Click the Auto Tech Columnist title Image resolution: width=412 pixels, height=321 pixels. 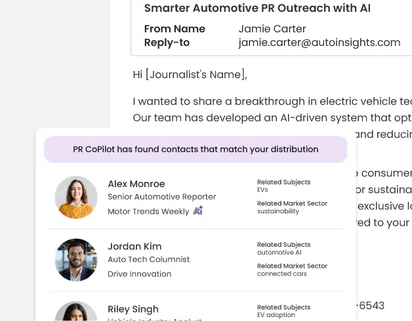pyautogui.click(x=149, y=259)
